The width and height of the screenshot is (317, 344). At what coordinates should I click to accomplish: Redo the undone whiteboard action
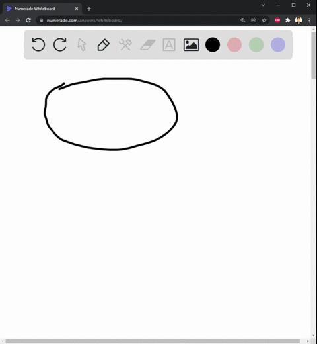[x=60, y=45]
